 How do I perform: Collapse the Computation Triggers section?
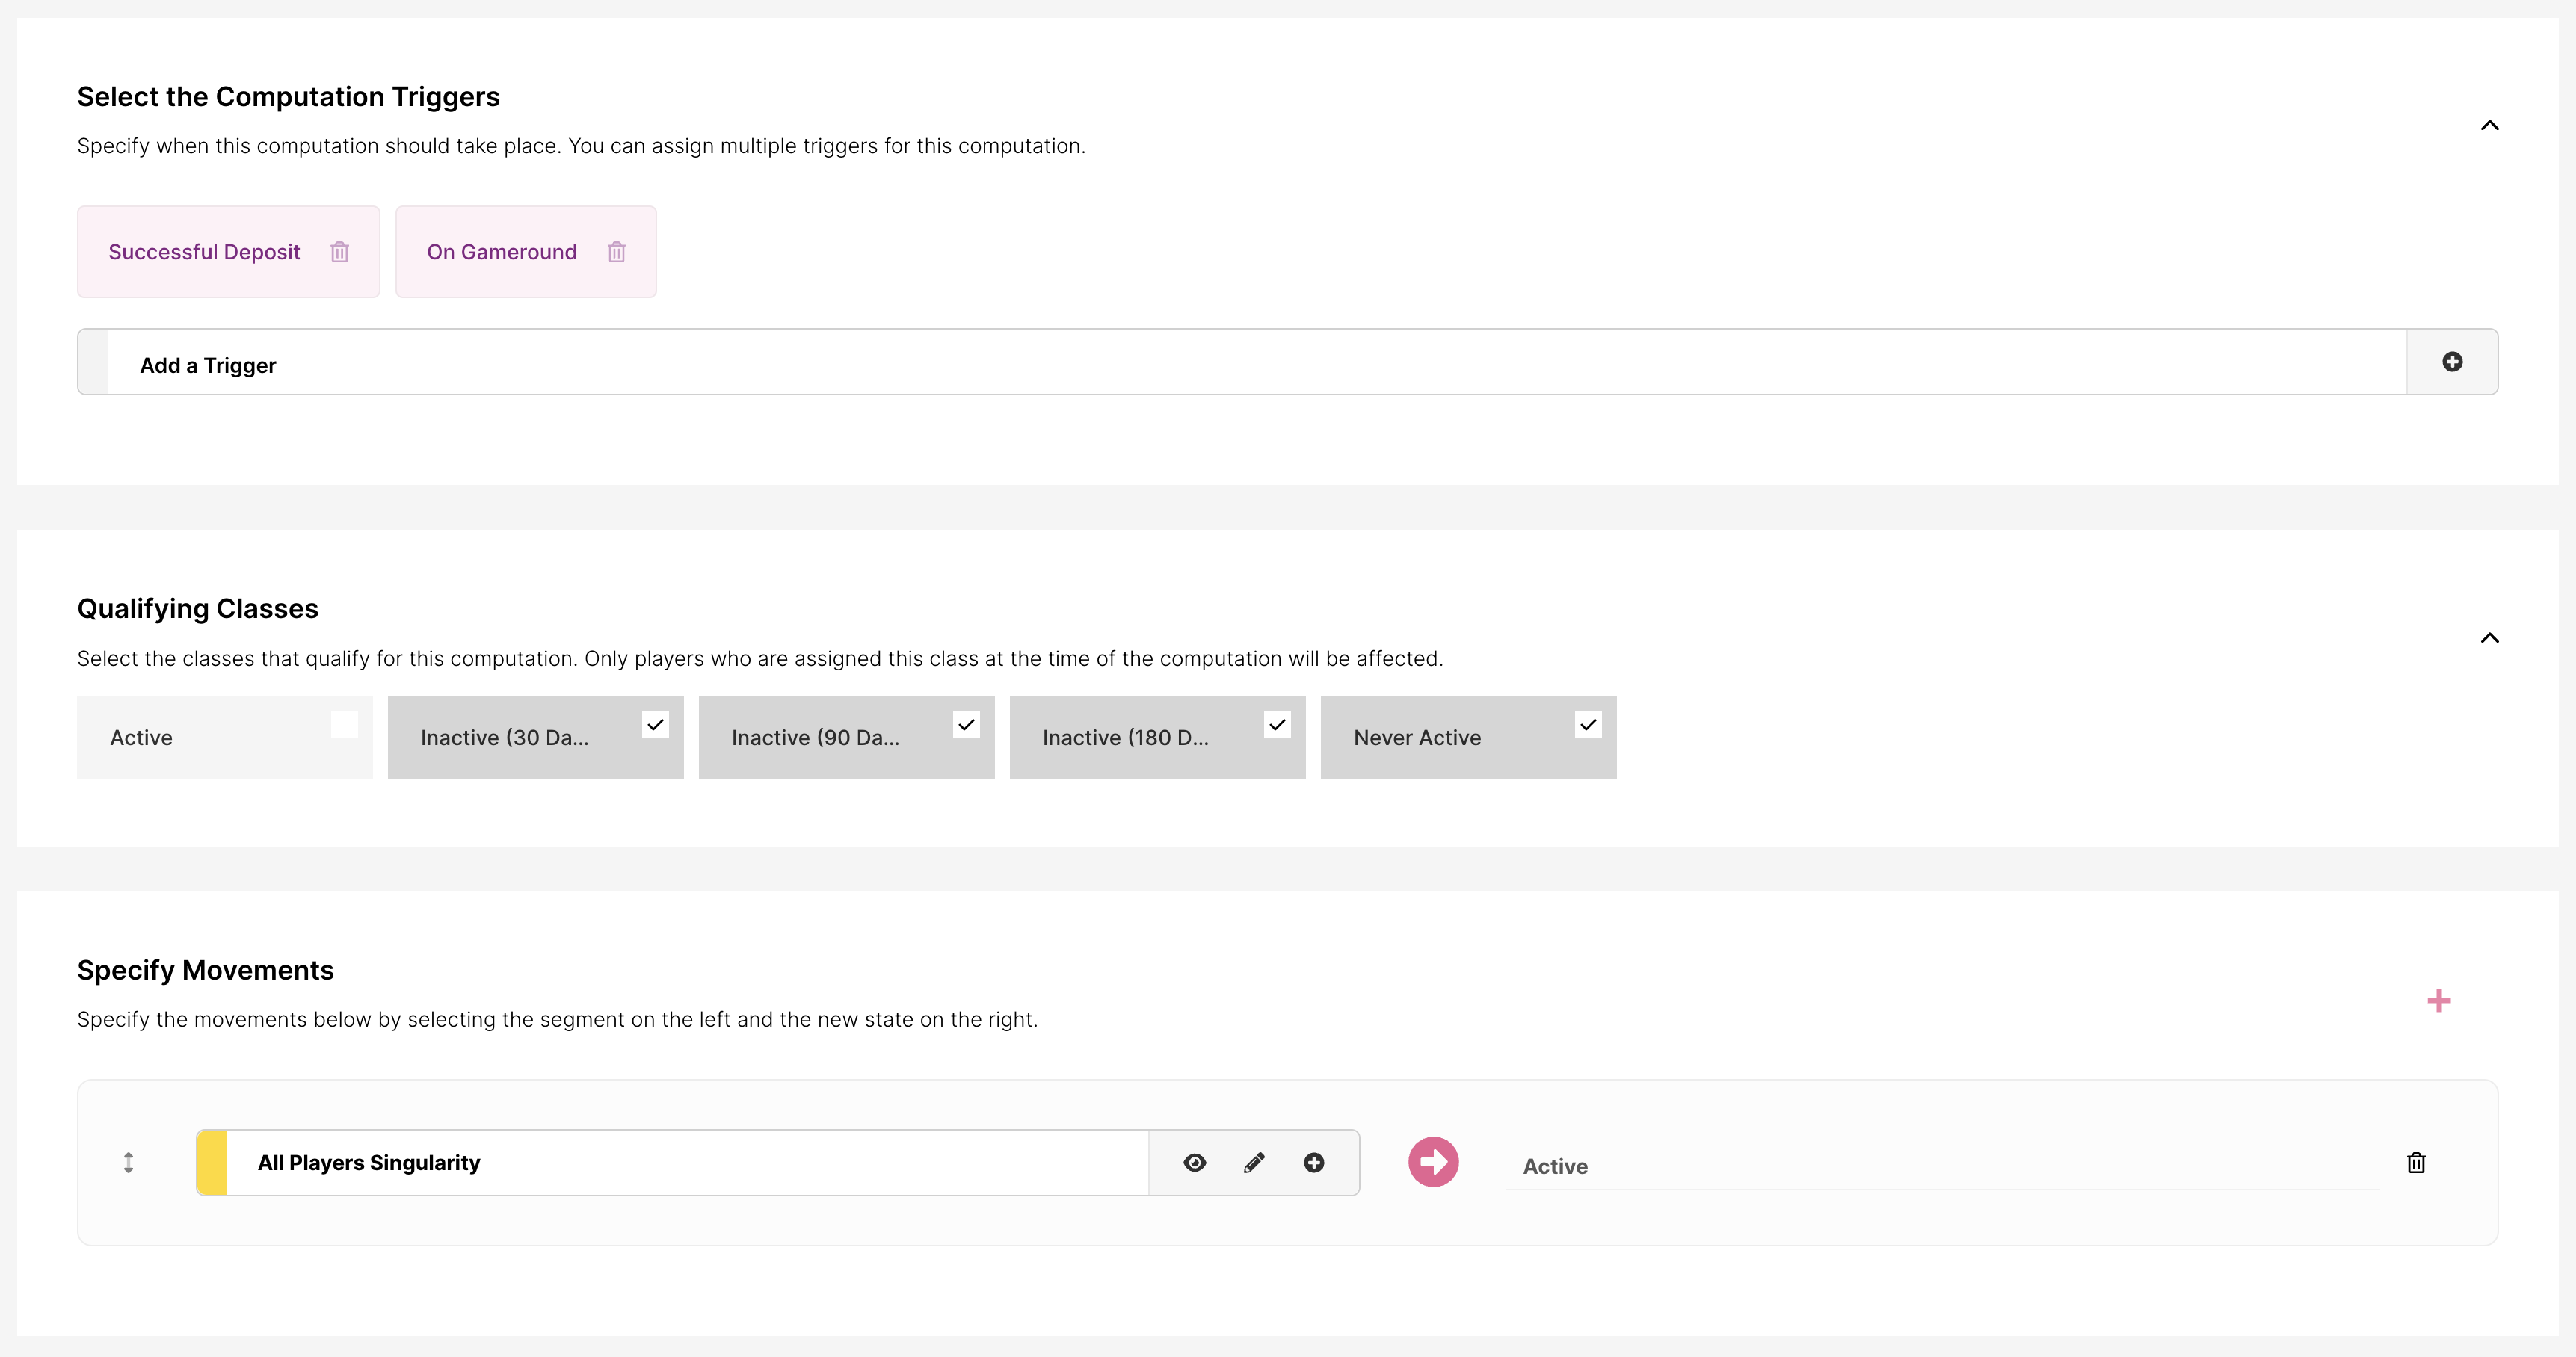coord(2490,125)
